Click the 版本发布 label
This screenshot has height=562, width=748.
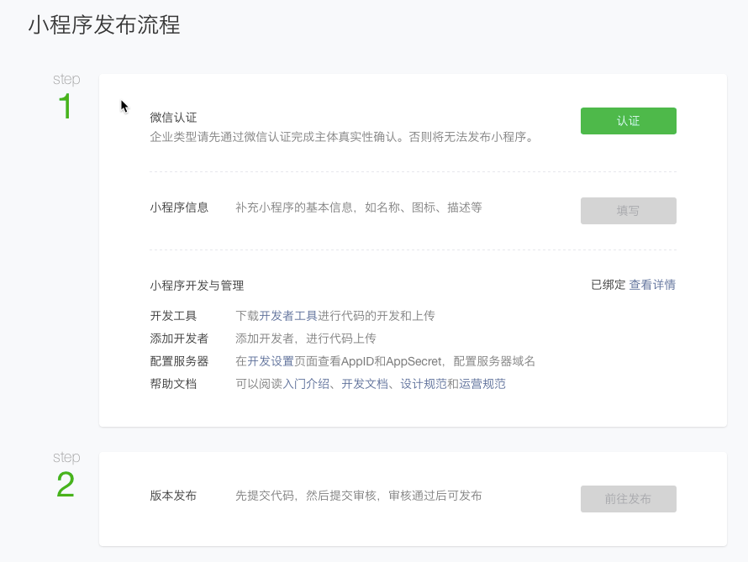click(x=173, y=496)
